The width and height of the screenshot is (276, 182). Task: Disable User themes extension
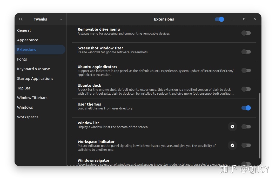click(246, 108)
